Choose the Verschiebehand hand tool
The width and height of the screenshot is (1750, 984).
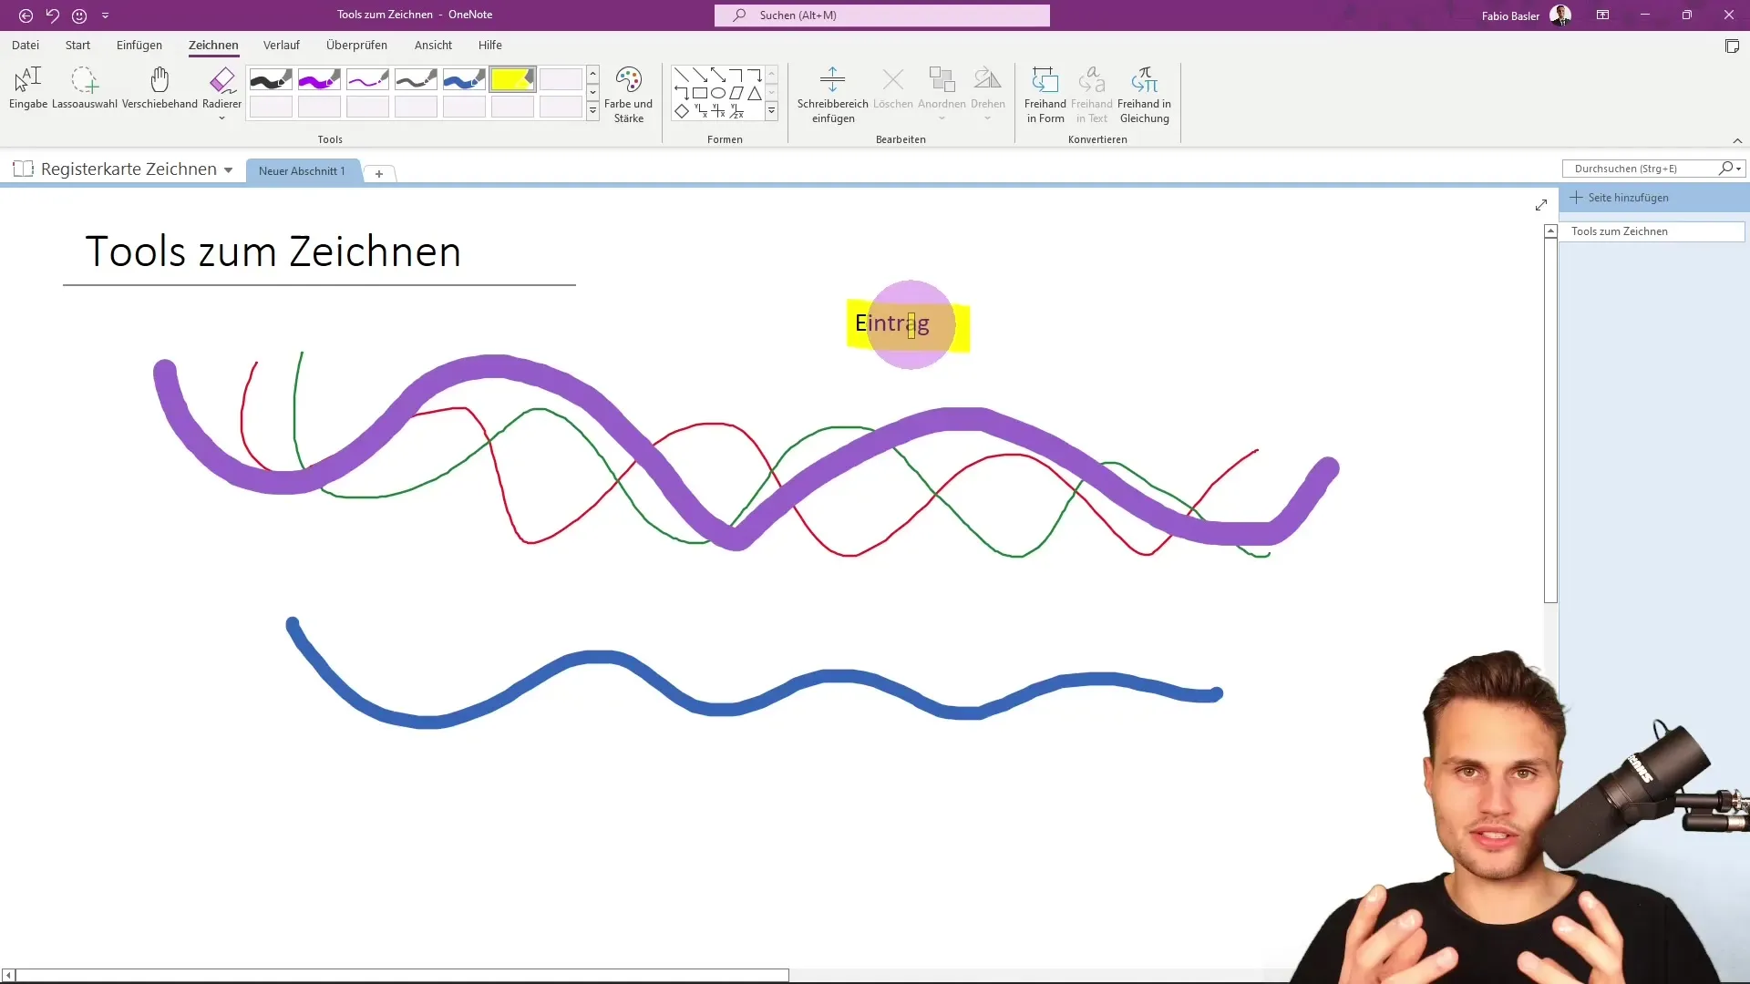tap(160, 88)
